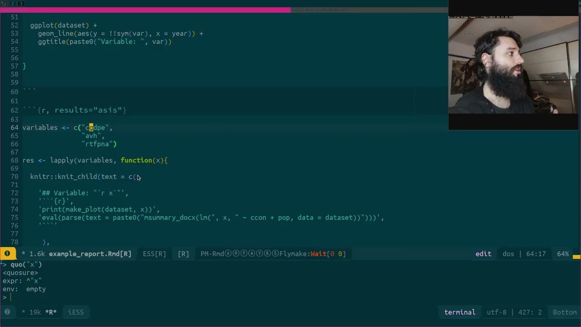Click circled 'p' minor-mode indicator

[235, 254]
